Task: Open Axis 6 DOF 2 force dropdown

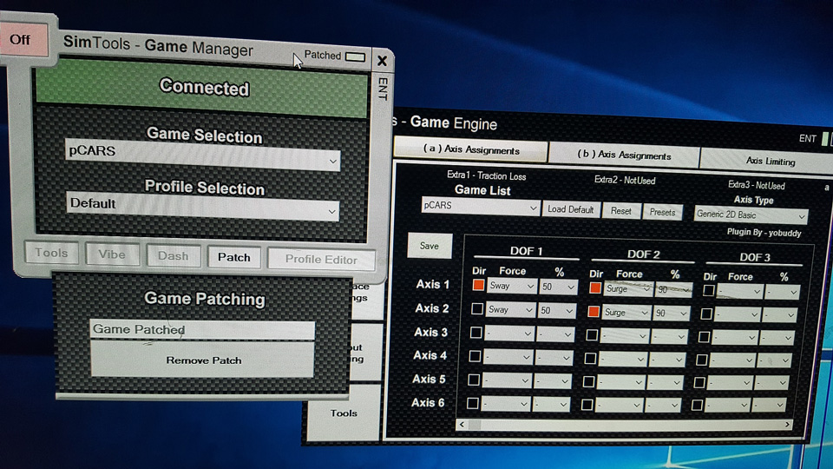Action: tap(620, 406)
